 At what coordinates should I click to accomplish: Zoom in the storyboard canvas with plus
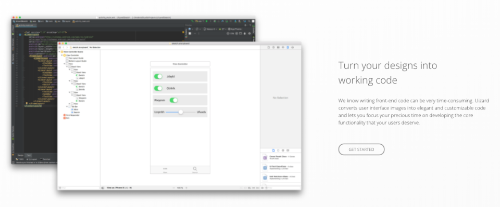pyautogui.click(x=186, y=188)
